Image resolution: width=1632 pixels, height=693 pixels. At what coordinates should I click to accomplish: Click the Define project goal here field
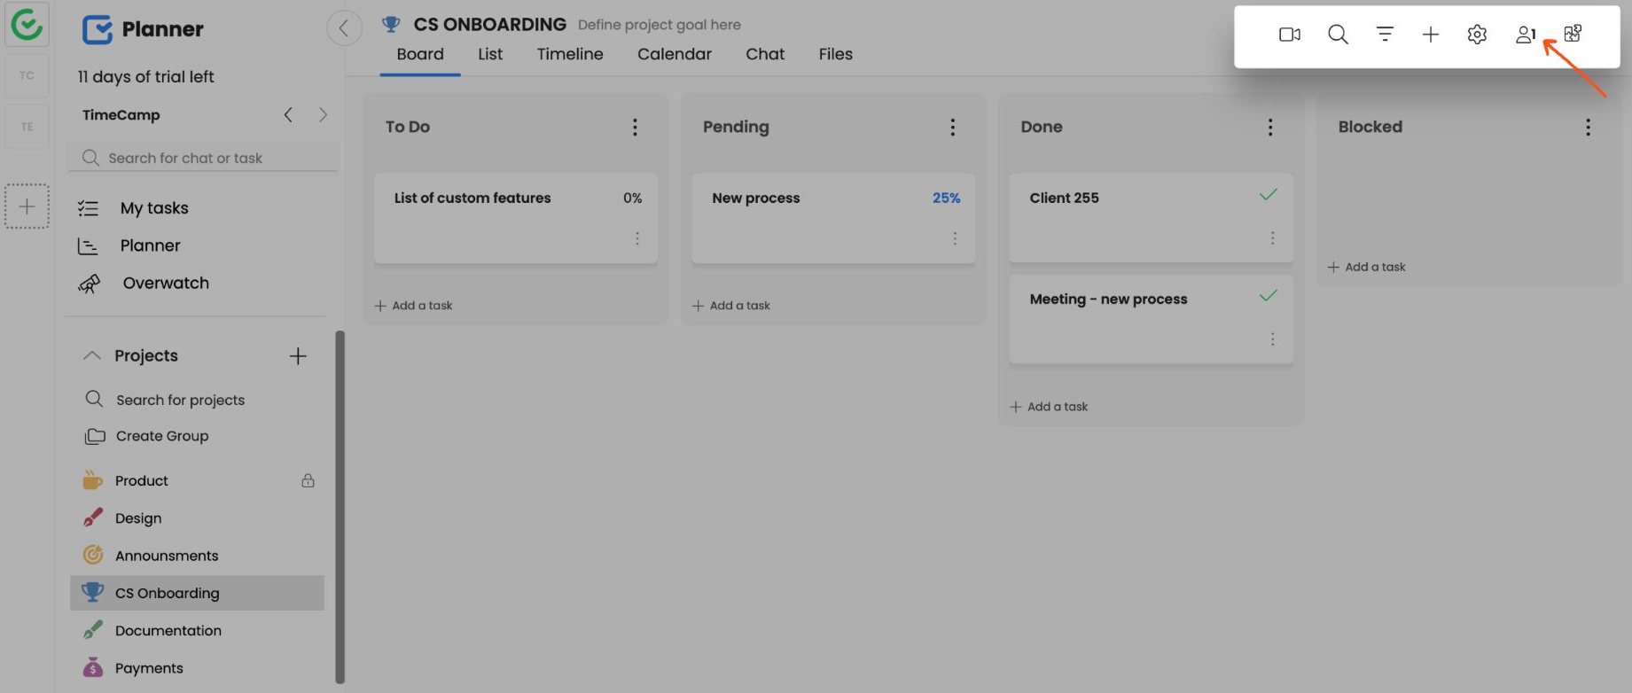[x=659, y=25]
